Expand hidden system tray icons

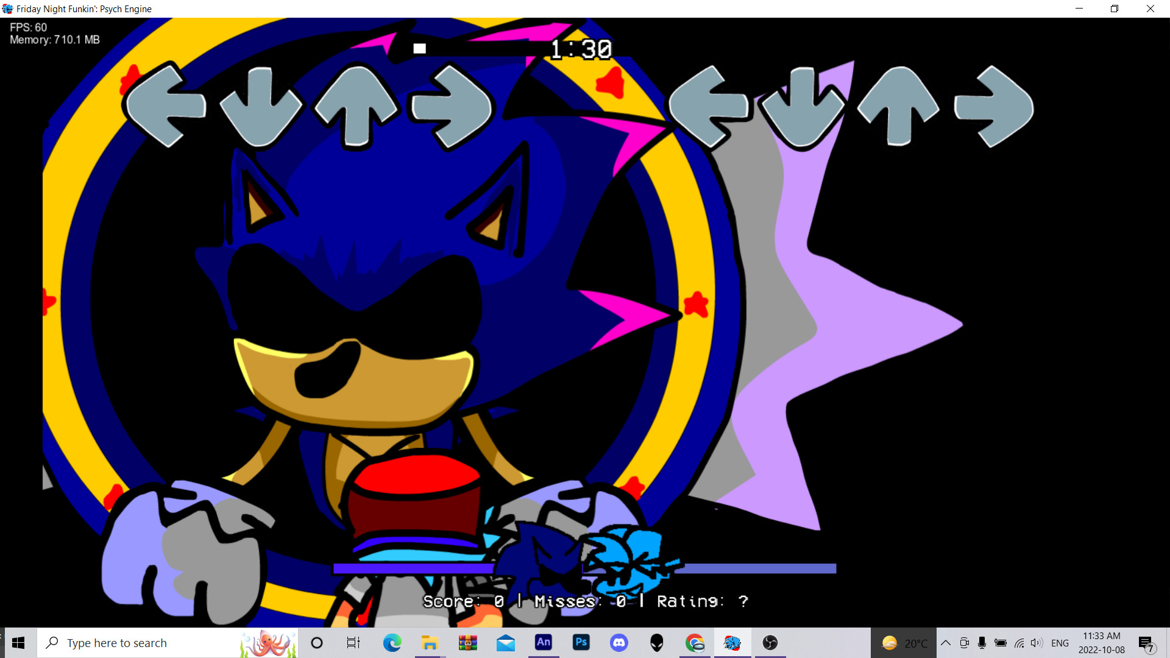(946, 643)
